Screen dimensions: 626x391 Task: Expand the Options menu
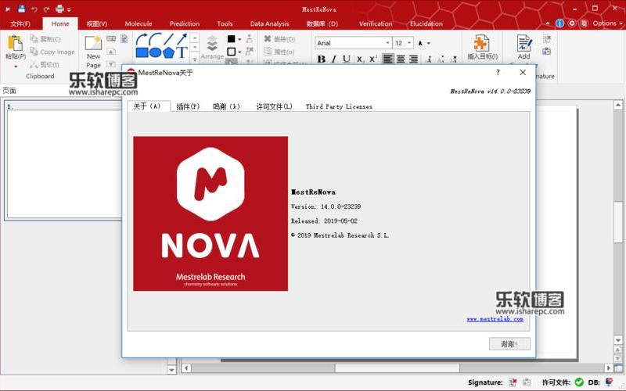[607, 23]
